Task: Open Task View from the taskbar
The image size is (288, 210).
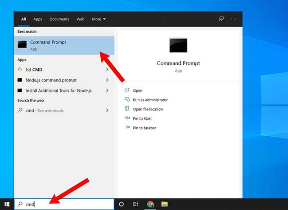Action: (135, 204)
